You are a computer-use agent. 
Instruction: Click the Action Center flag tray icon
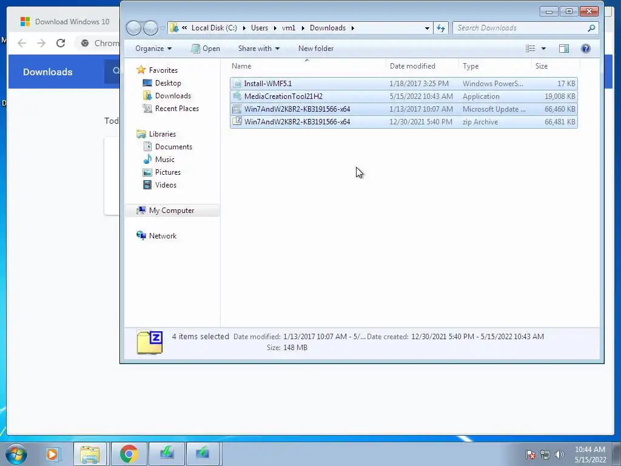[x=531, y=454]
